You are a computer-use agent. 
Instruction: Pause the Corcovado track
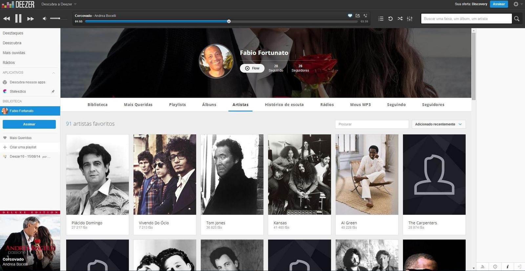pos(18,19)
